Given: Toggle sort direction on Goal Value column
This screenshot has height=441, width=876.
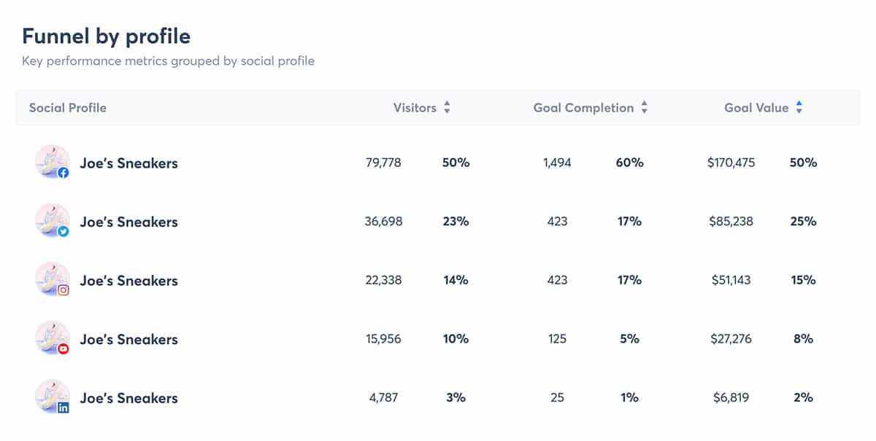Looking at the screenshot, I should [x=801, y=107].
